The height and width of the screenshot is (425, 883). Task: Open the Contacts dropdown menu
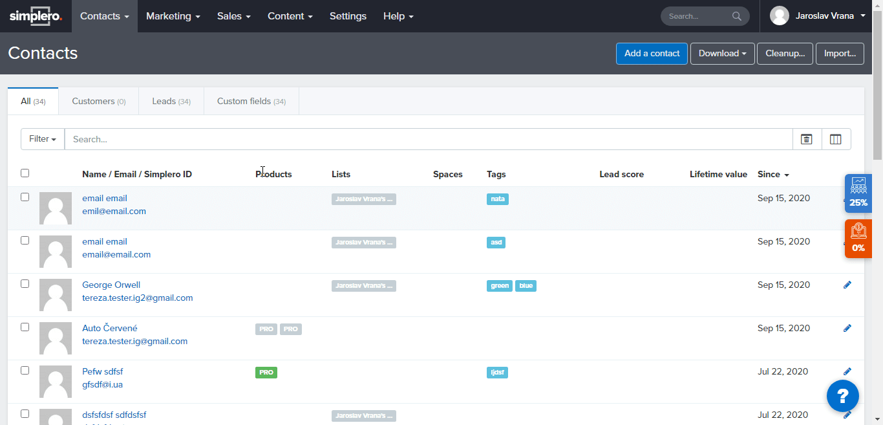point(105,16)
